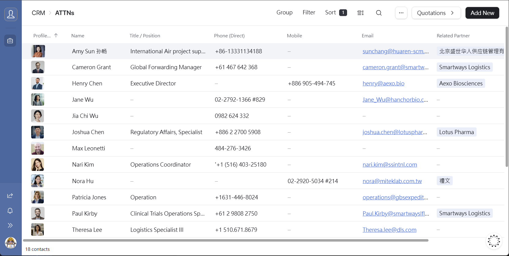
Task: Click the row height icon in toolbar
Action: (361, 13)
